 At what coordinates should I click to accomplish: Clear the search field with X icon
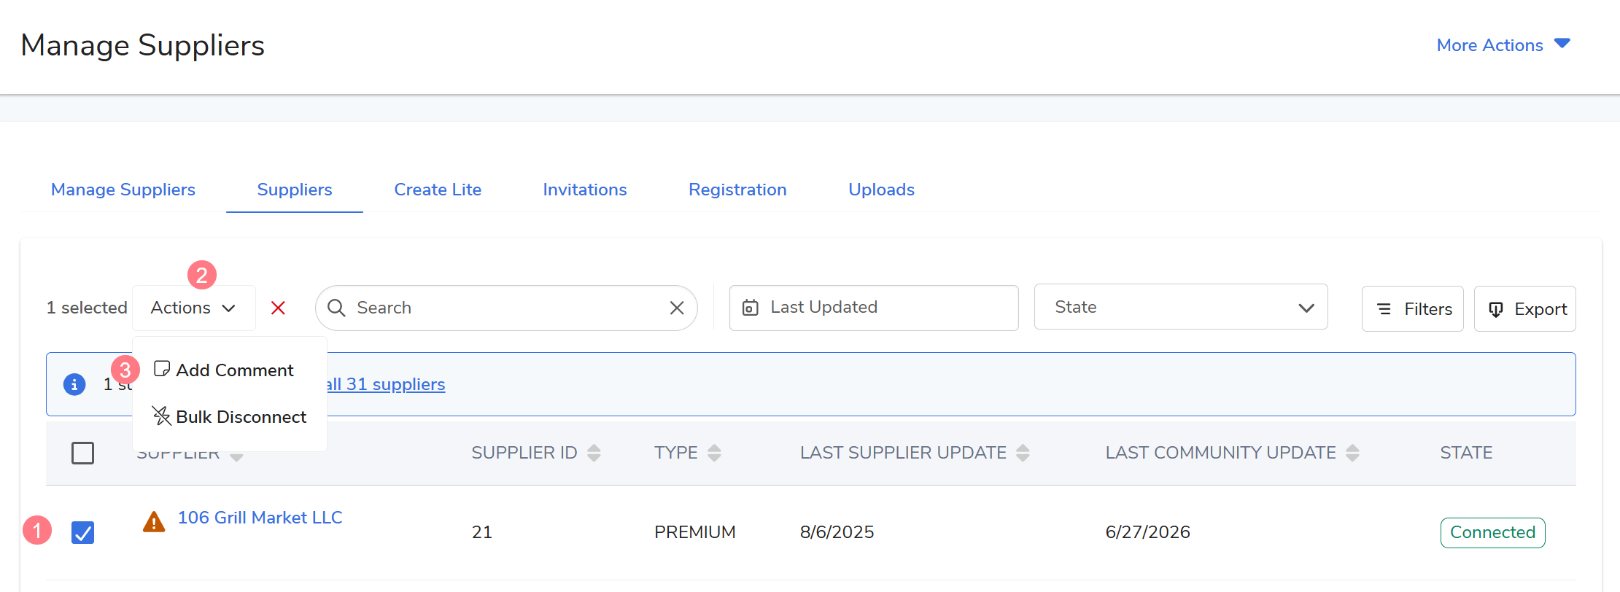(x=677, y=308)
